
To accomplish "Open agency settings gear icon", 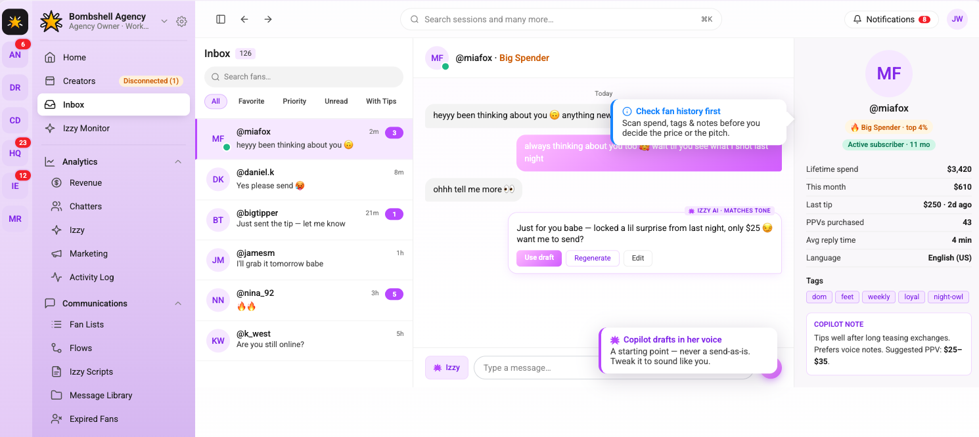I will point(182,22).
